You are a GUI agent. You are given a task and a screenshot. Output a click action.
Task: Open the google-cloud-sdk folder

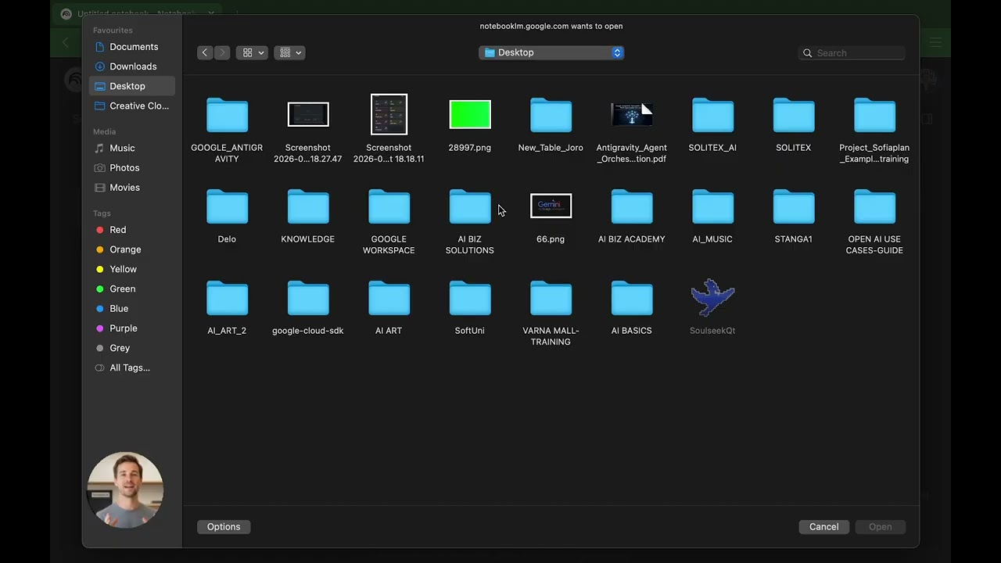[x=308, y=299]
